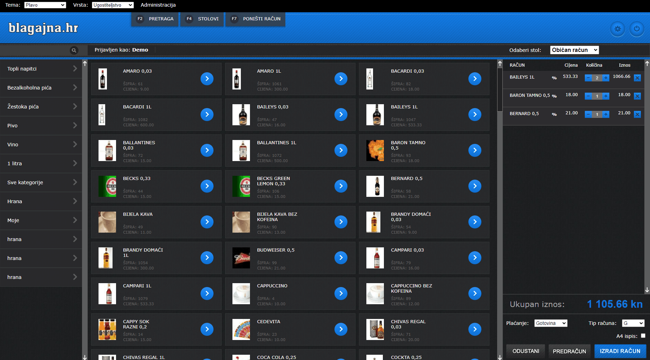Click the settings gear icon

617,29
